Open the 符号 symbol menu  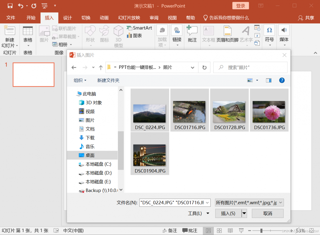point(269,36)
